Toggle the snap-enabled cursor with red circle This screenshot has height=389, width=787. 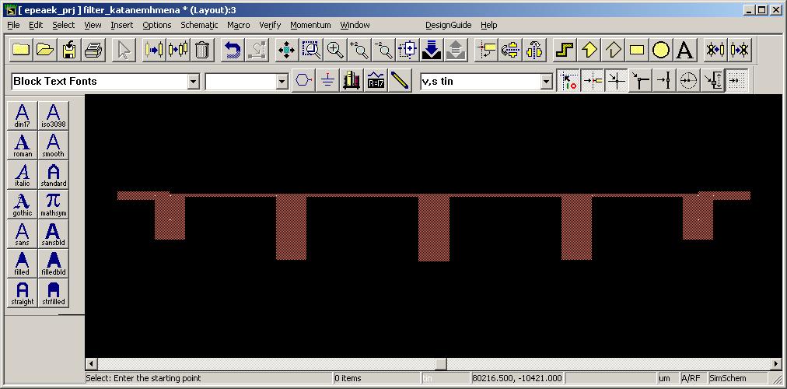click(568, 80)
